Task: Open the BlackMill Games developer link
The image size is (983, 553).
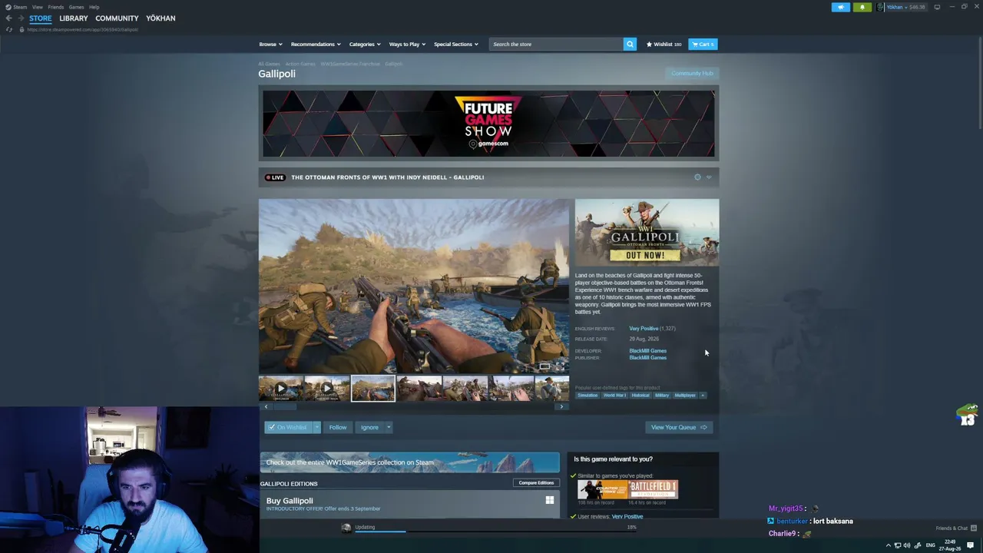Action: point(647,351)
